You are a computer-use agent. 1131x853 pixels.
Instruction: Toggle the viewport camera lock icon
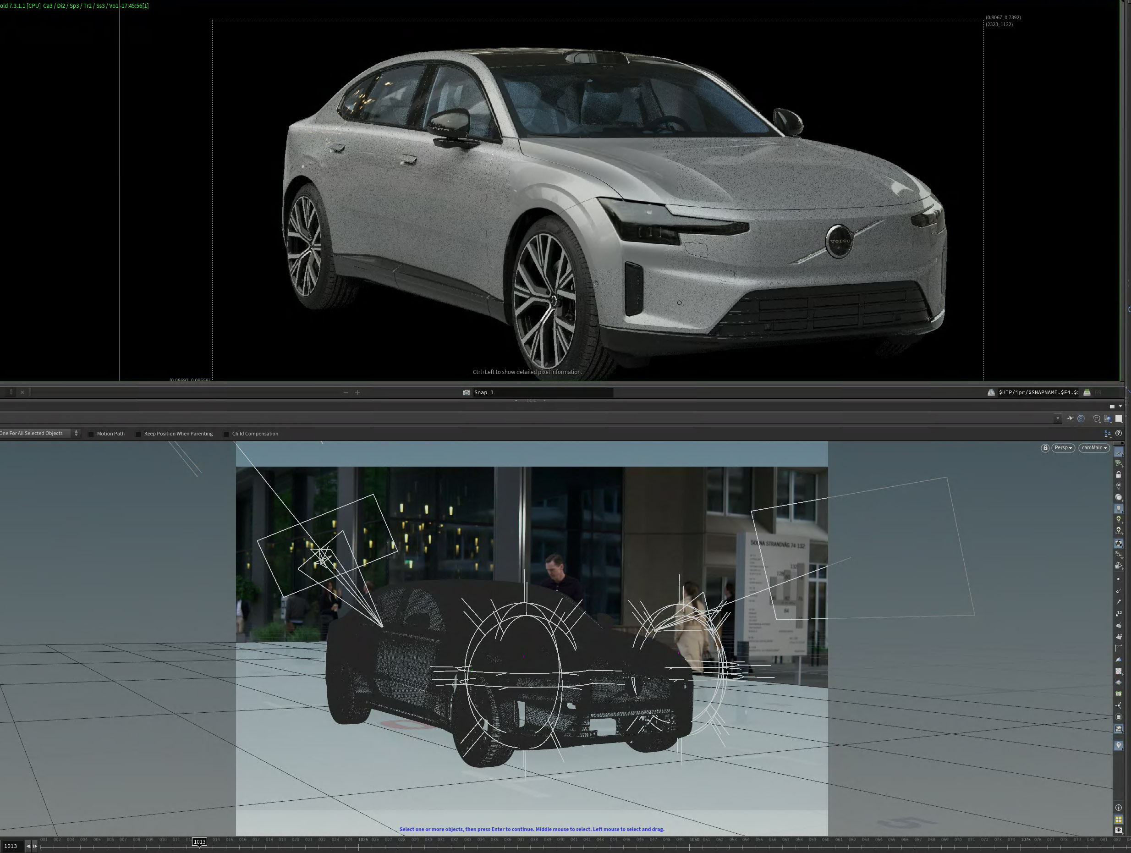click(x=1045, y=448)
